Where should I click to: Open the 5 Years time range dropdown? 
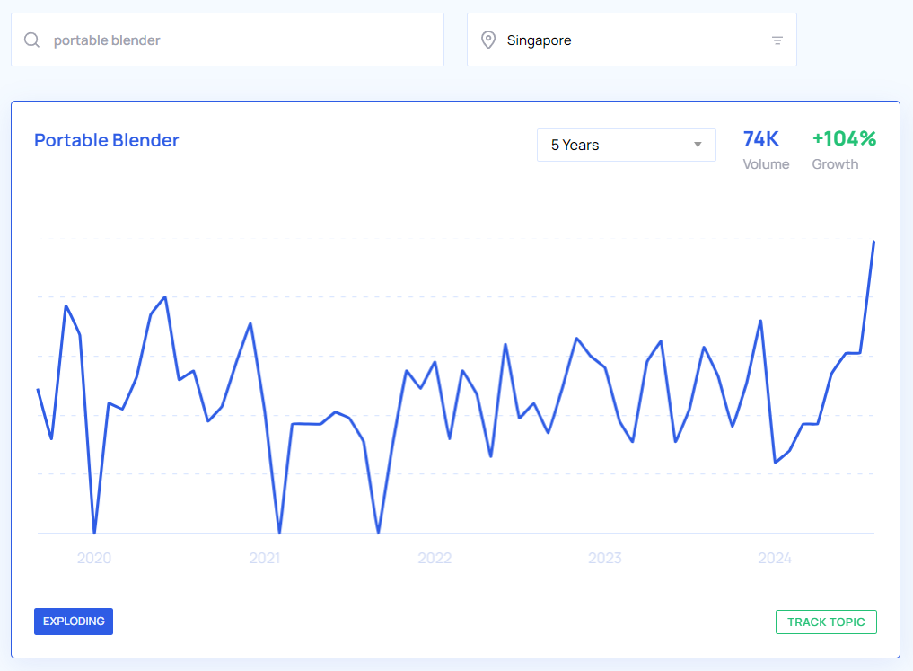(x=626, y=145)
